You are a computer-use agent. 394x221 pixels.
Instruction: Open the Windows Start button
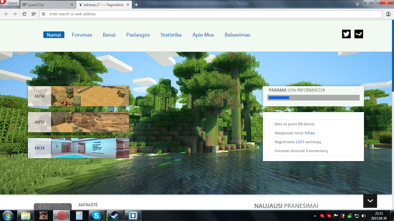(8, 215)
